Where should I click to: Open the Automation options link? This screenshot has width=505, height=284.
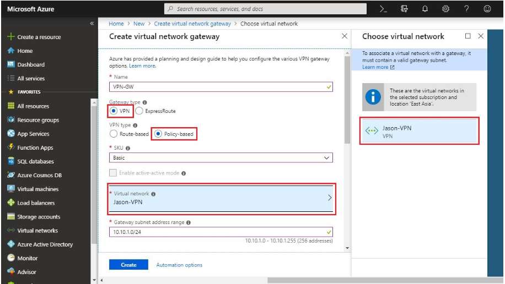click(x=179, y=265)
